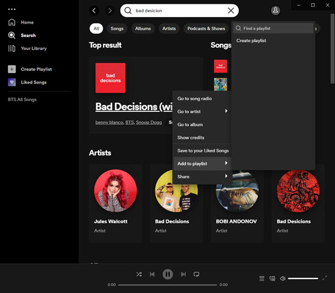Viewport: 335px width, 293px height.
Task: Click the colorful second song thumbnail
Action: tap(220, 84)
